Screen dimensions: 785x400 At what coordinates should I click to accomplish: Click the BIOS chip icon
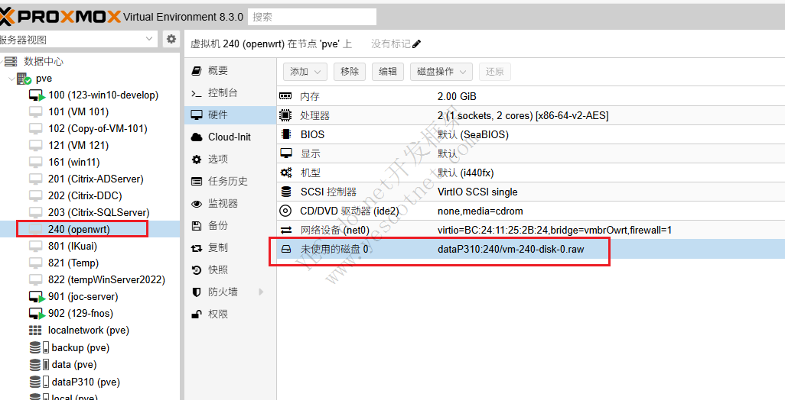click(x=285, y=134)
